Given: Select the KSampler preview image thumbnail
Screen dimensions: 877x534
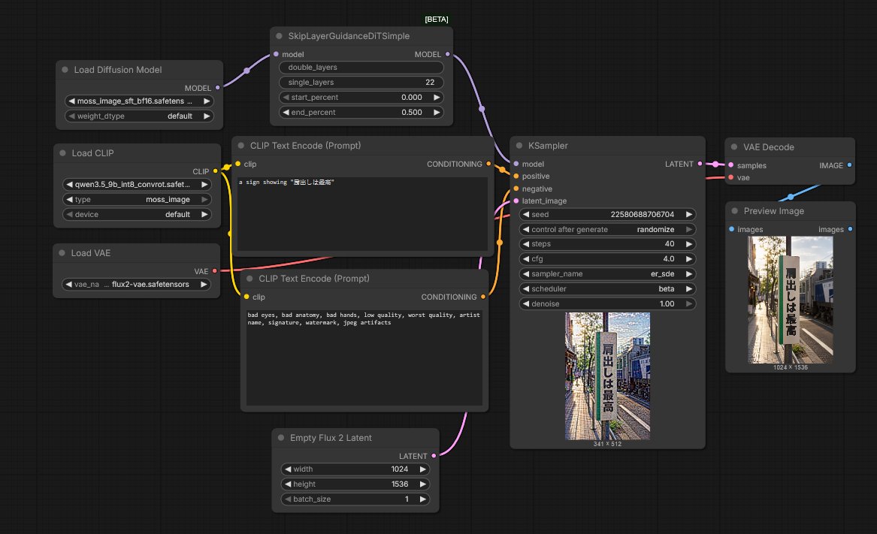Looking at the screenshot, I should point(607,376).
